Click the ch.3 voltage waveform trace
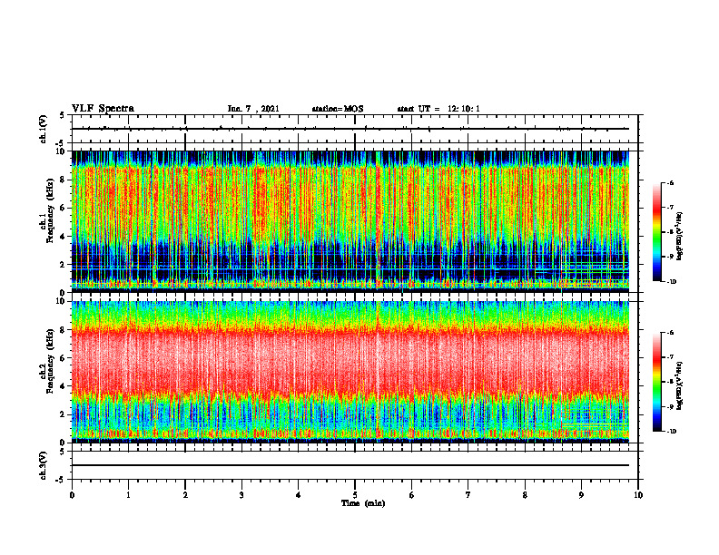The height and width of the screenshot is (555, 719). click(x=350, y=465)
